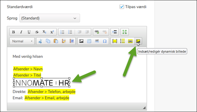Toggle underline formatting
197x112 pixels.
tap(29, 32)
